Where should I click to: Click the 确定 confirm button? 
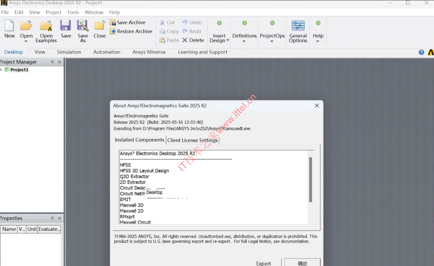click(302, 263)
